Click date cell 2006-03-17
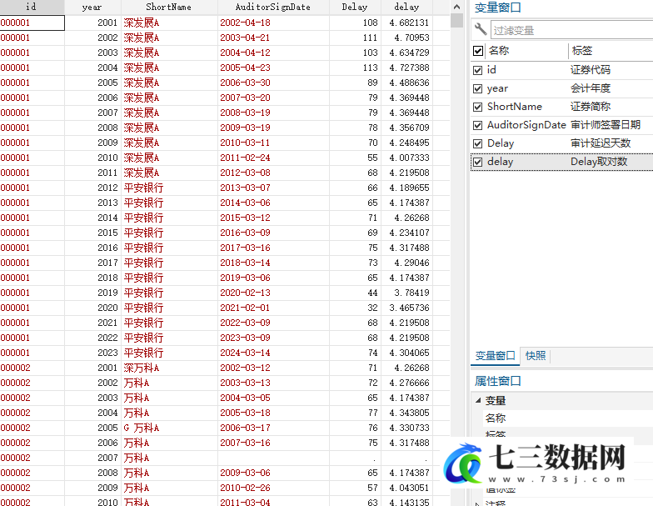The height and width of the screenshot is (506, 653). pyautogui.click(x=245, y=428)
